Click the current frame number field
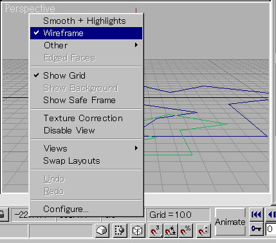 (271, 229)
